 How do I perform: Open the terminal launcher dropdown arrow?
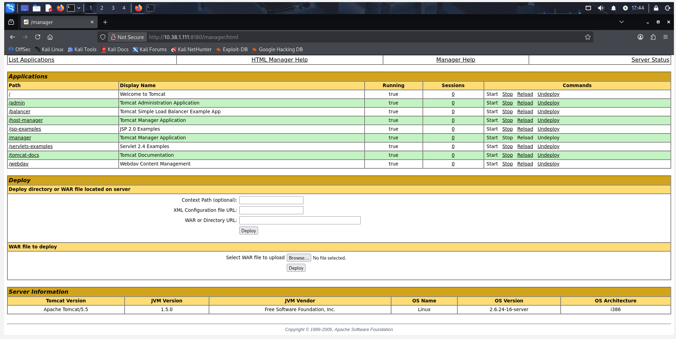79,8
